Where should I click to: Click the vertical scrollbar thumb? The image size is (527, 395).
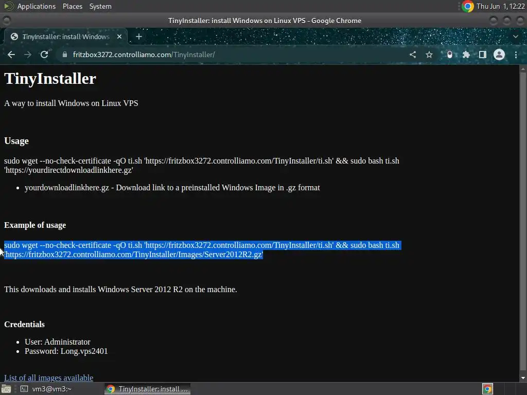523,221
